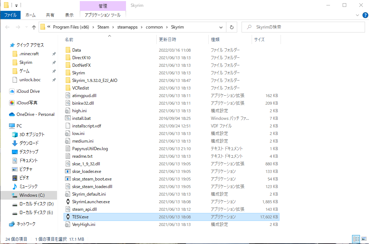Select the Skyrim_1.9.32.0_E2J_AIO folder name

(x=95, y=80)
